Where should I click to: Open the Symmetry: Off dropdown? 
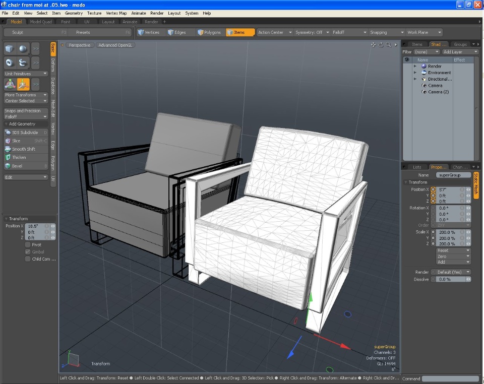coord(312,32)
